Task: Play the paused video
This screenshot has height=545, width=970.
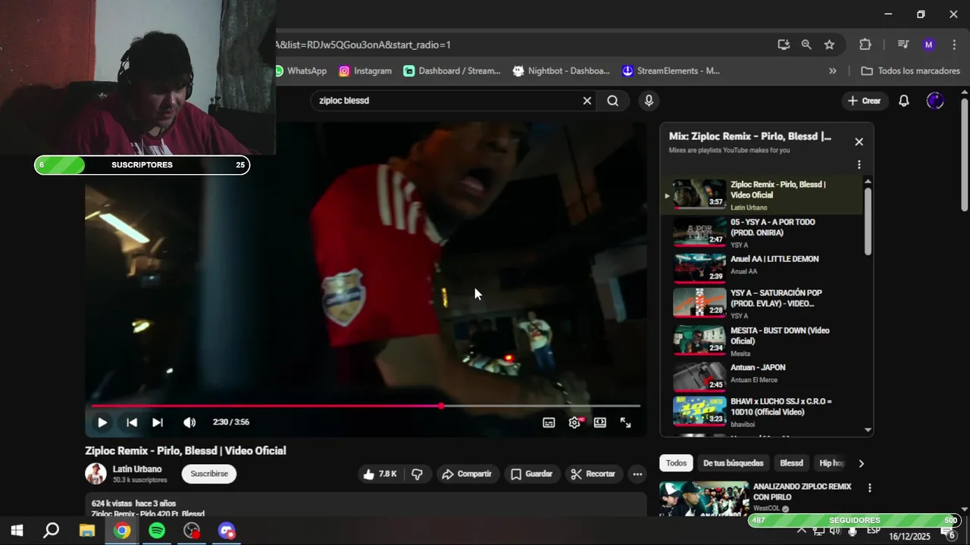Action: [102, 422]
